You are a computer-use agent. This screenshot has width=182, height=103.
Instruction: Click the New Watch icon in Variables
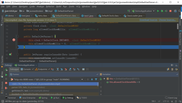101,79
